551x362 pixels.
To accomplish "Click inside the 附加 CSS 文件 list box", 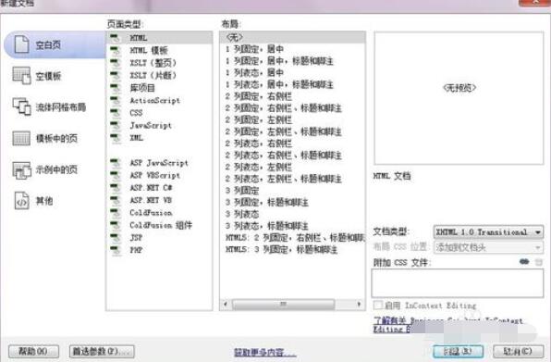I will (458, 283).
